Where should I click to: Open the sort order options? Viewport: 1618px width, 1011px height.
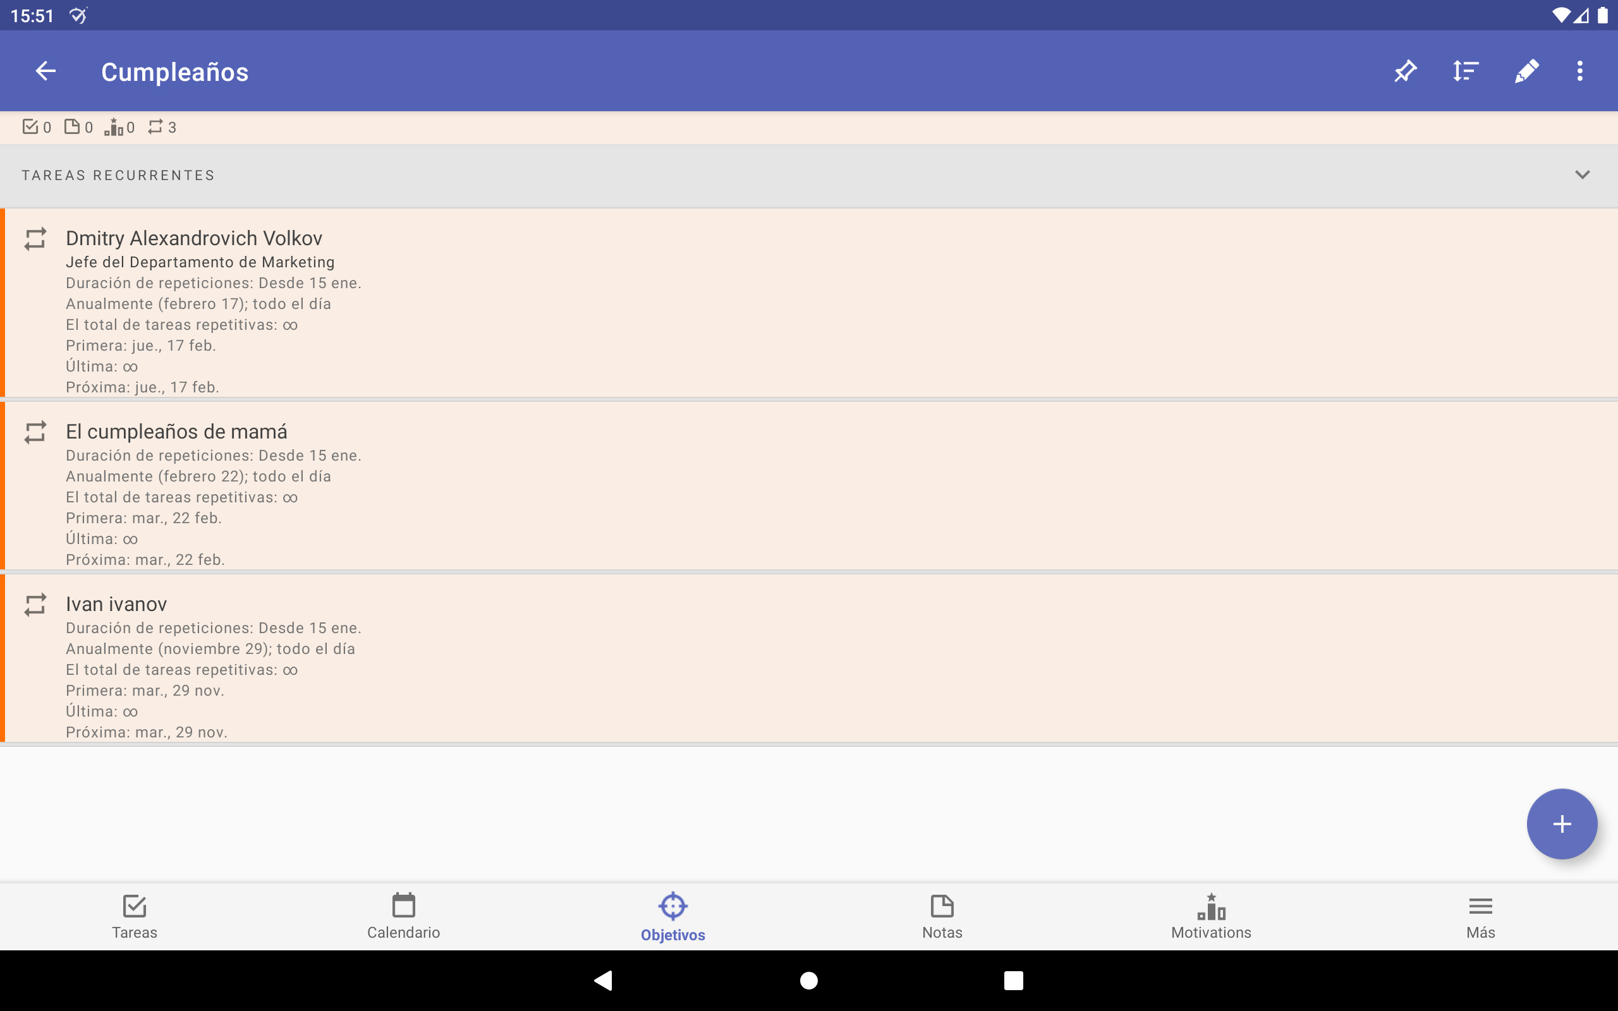[x=1466, y=71]
